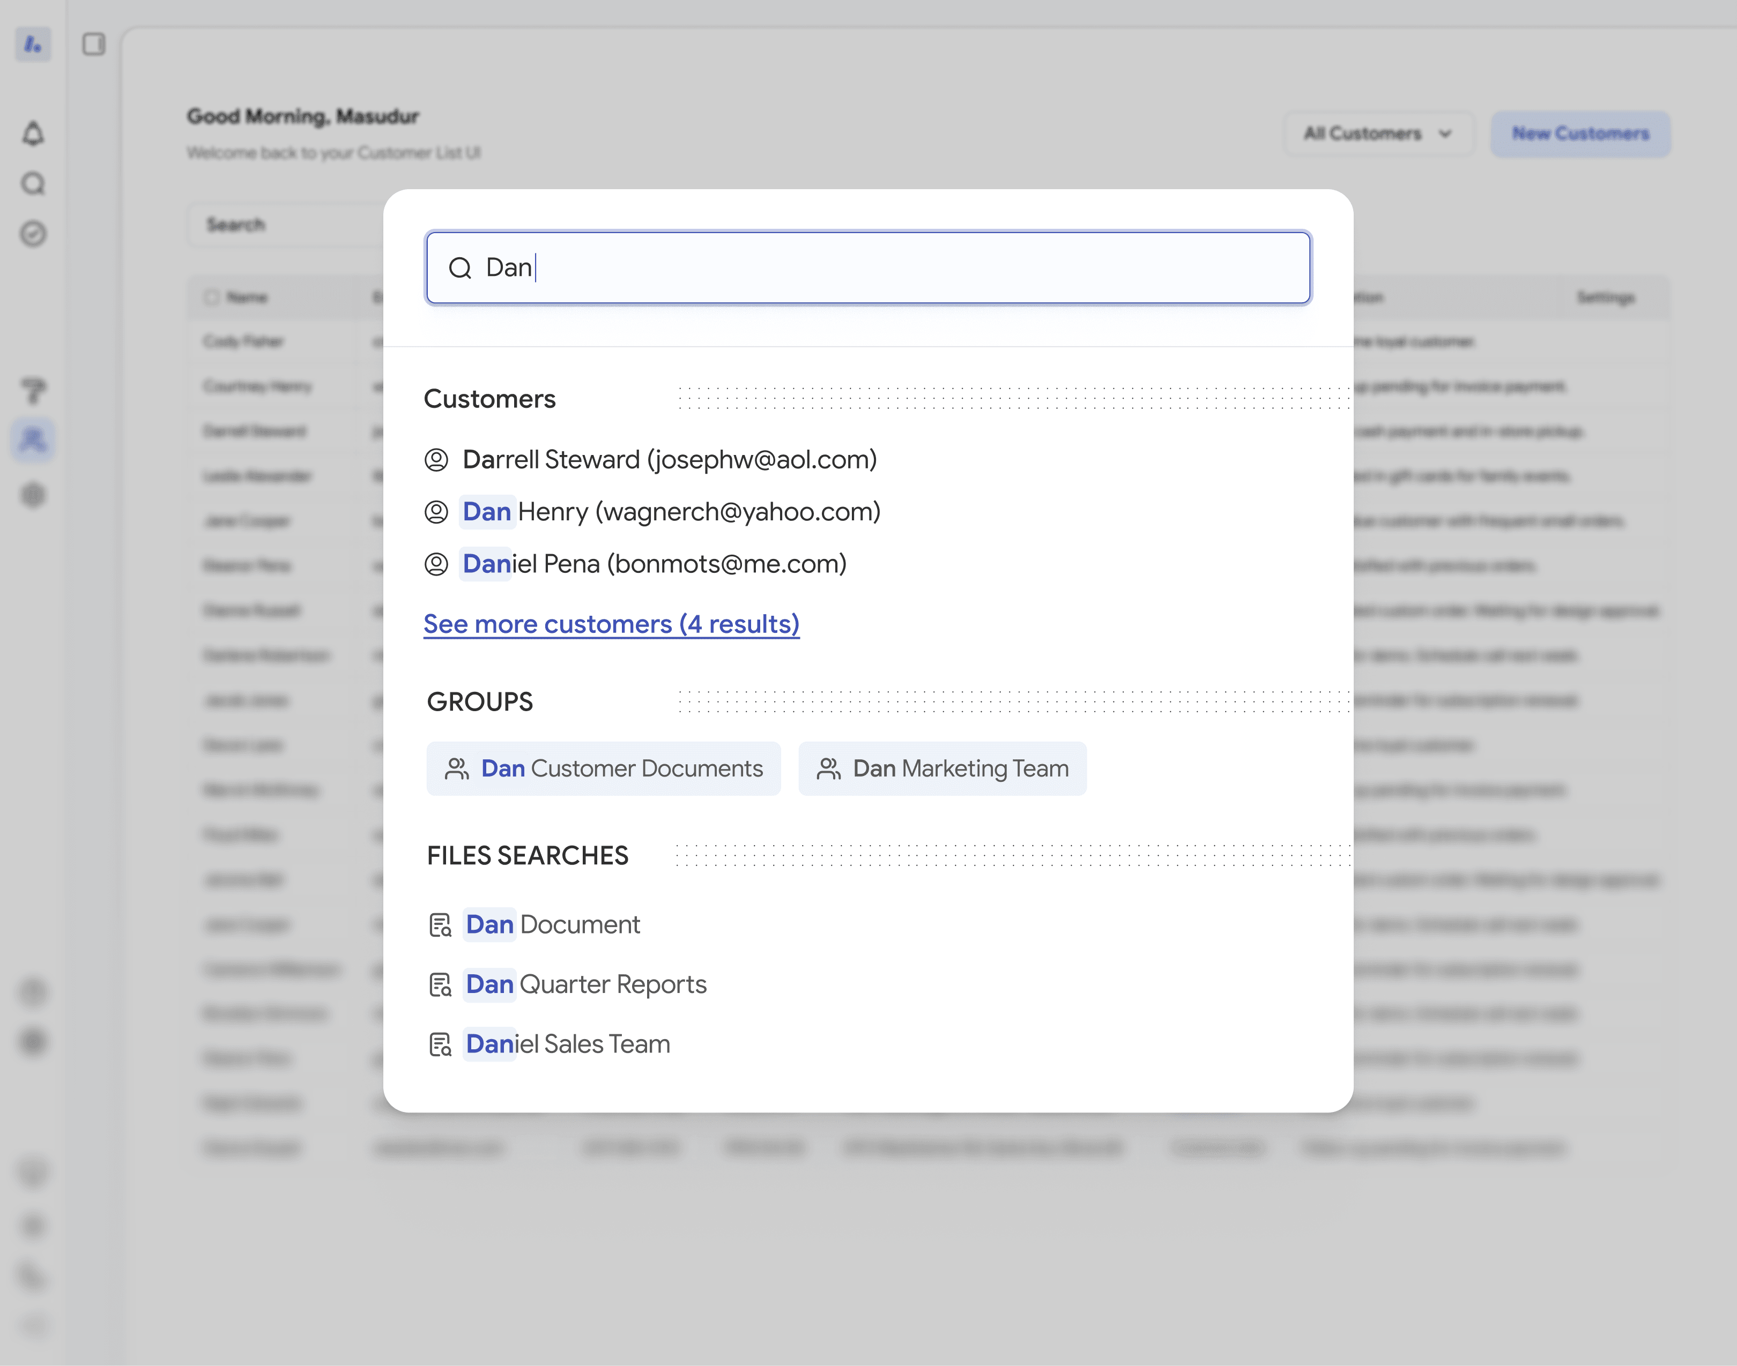Open the search icon in left sidebar
The width and height of the screenshot is (1737, 1366).
pyautogui.click(x=33, y=184)
